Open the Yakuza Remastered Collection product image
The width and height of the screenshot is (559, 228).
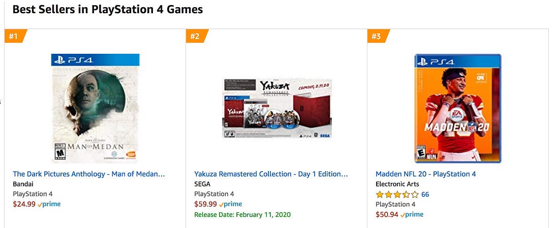(x=277, y=108)
